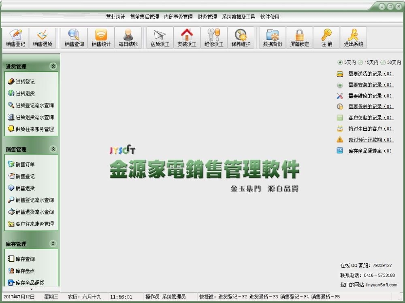
Task: Open 进货登记流水查询 in the sidebar
Action: point(34,106)
